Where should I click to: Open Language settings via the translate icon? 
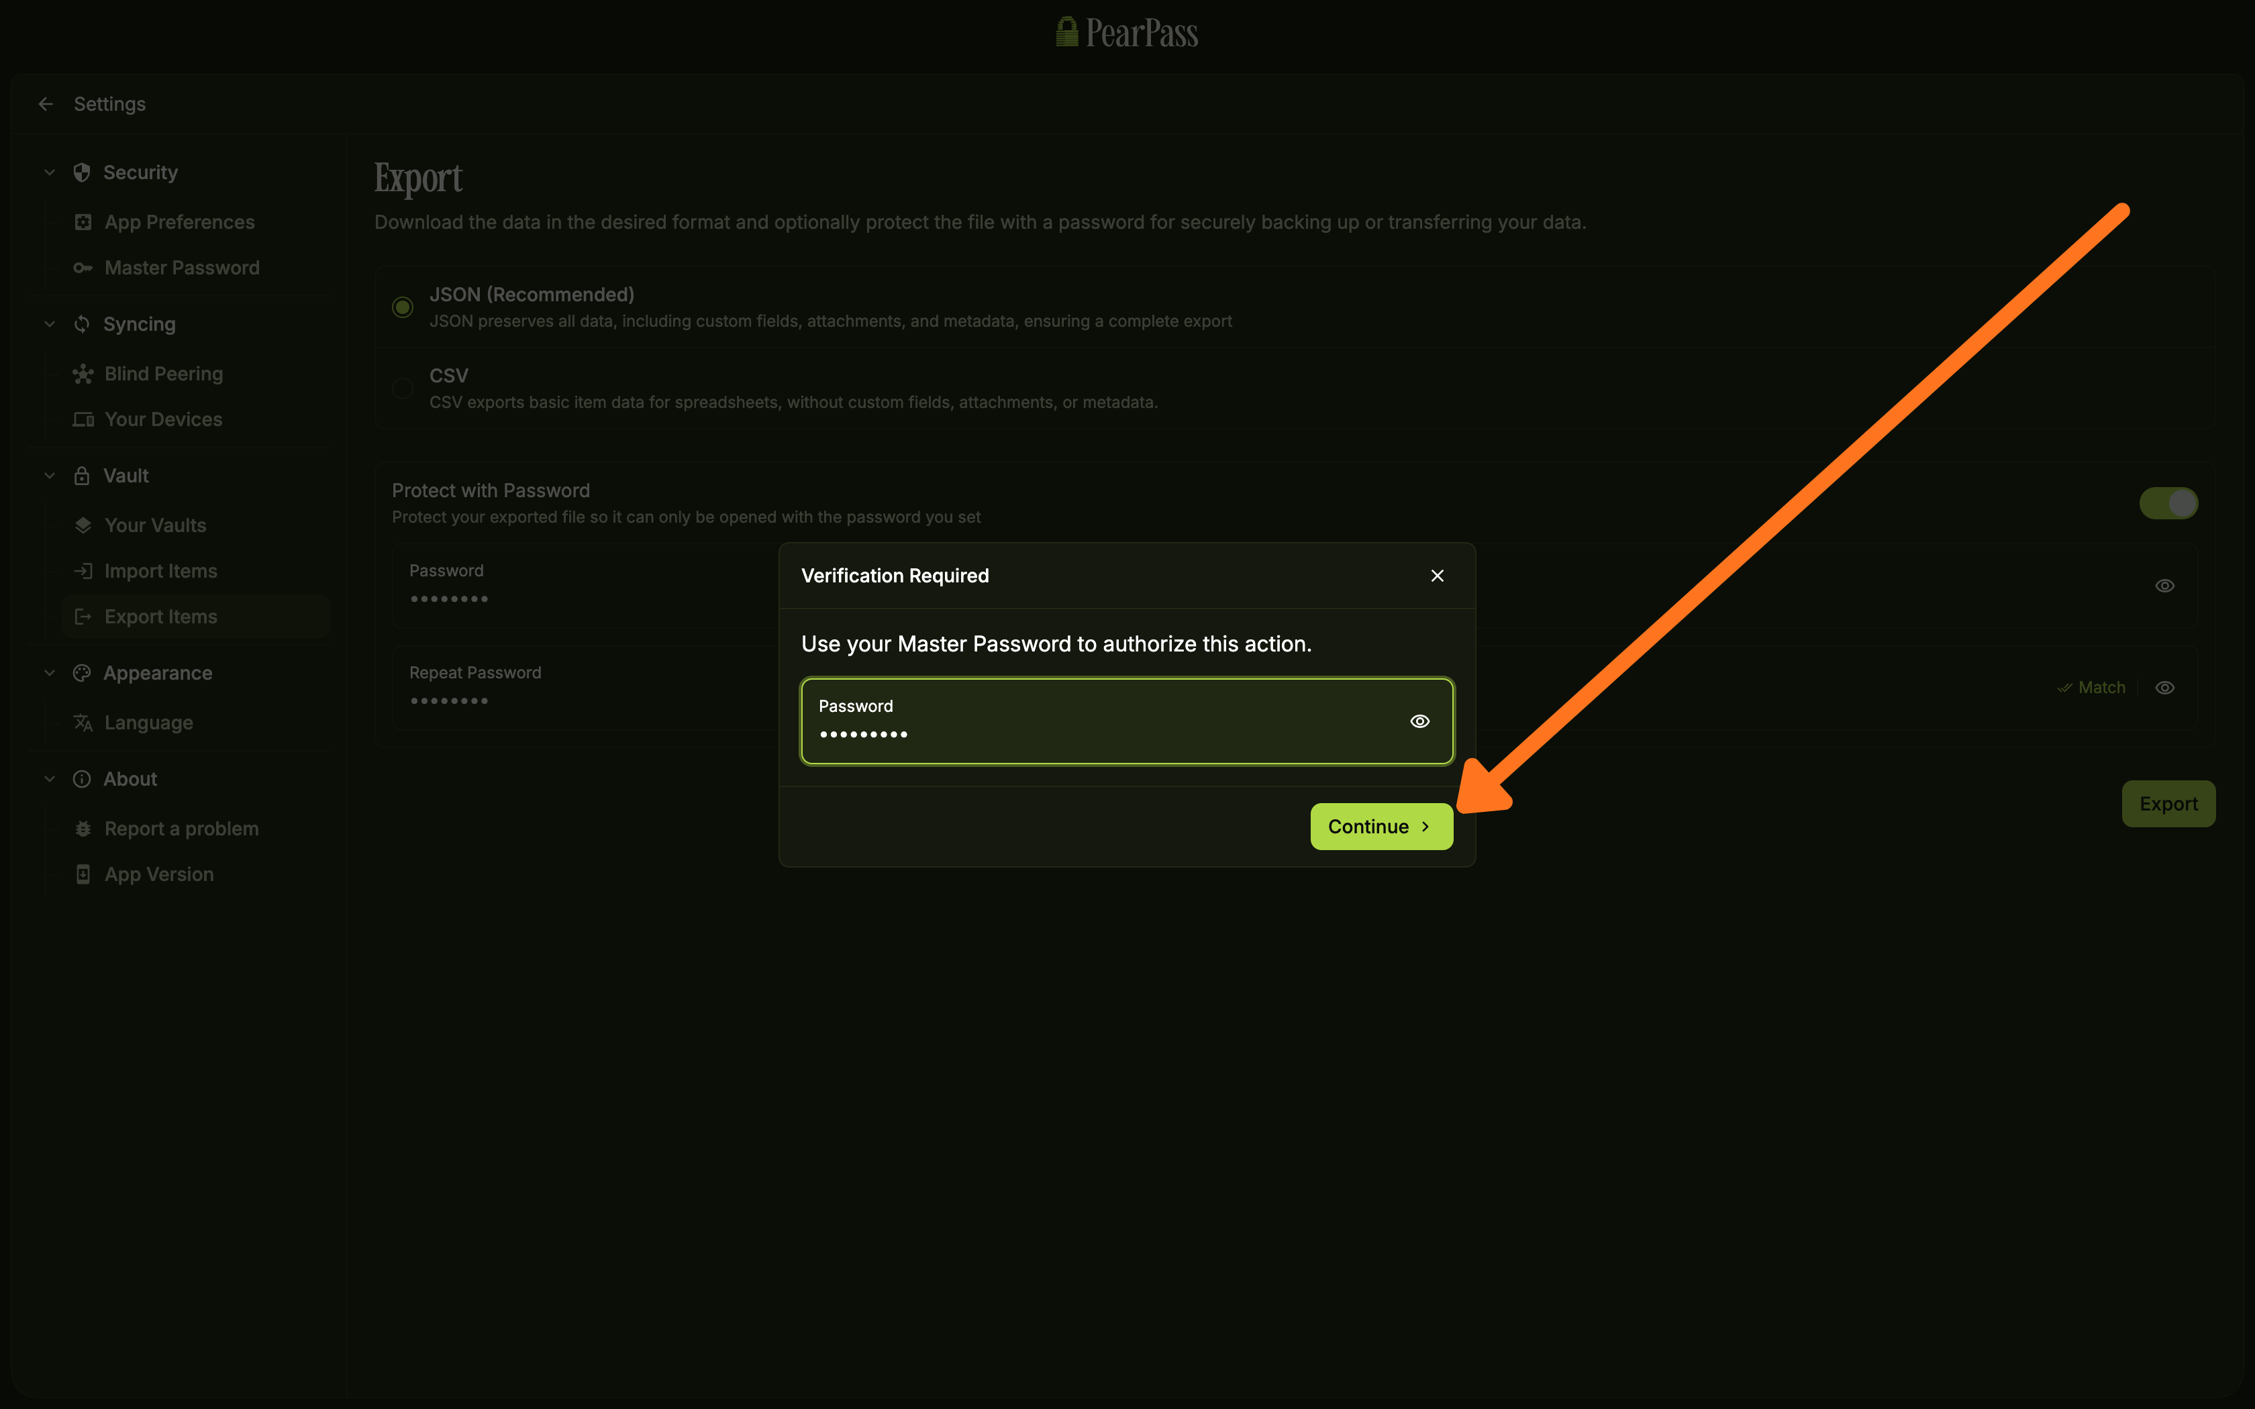83,722
